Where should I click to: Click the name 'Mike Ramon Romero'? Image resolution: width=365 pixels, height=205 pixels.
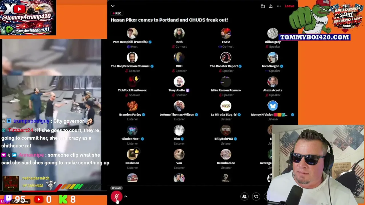[226, 90]
